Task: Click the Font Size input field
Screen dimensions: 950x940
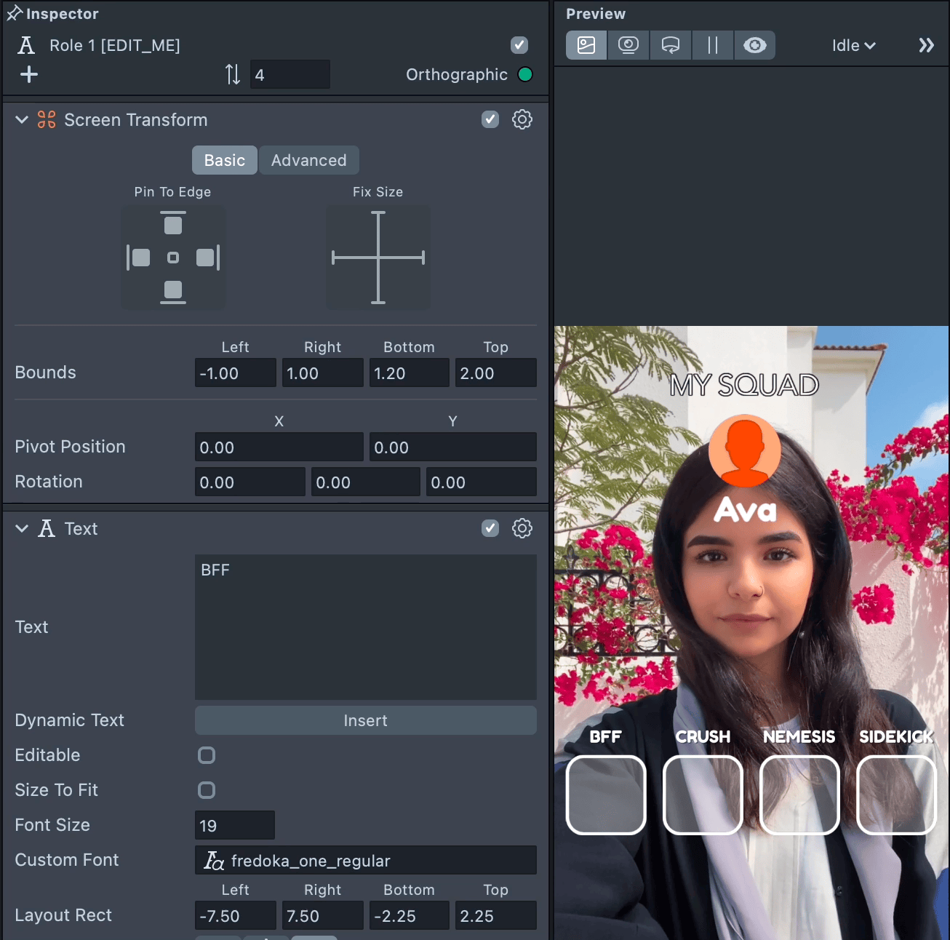Action: [x=234, y=825]
